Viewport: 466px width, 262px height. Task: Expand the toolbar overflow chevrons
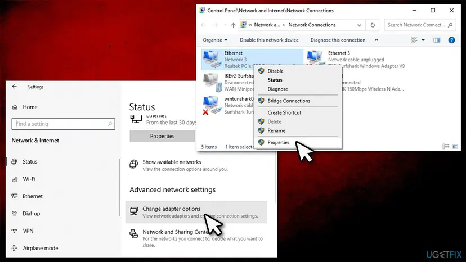tap(377, 40)
